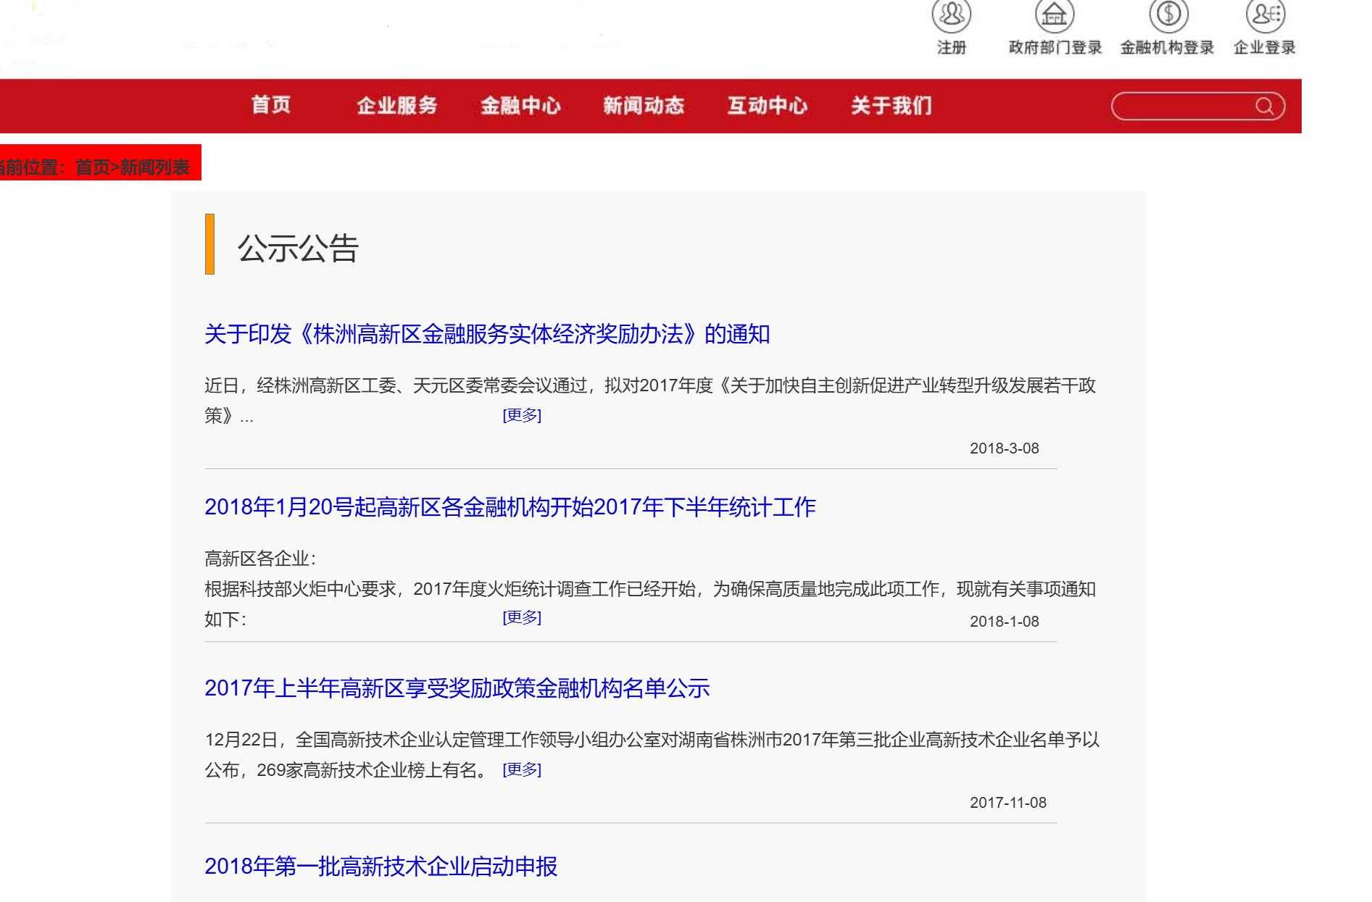
Task: Open the 企业服务 menu item
Action: click(x=398, y=106)
